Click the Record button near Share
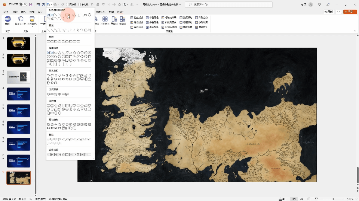 coord(329,12)
